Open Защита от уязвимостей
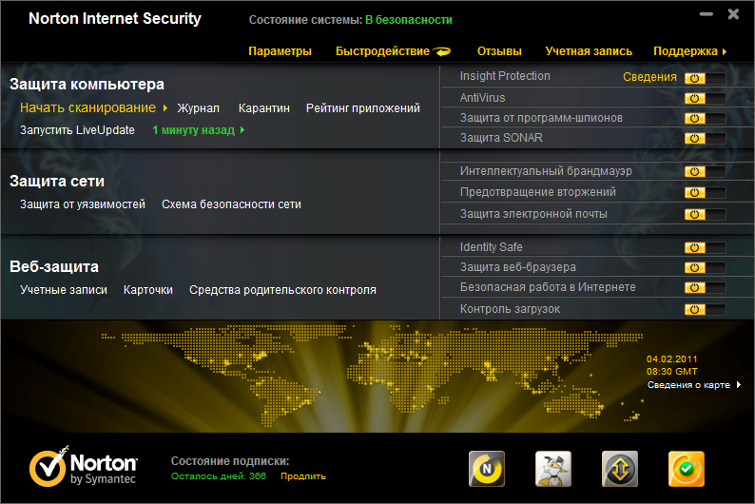The width and height of the screenshot is (755, 504). (83, 204)
